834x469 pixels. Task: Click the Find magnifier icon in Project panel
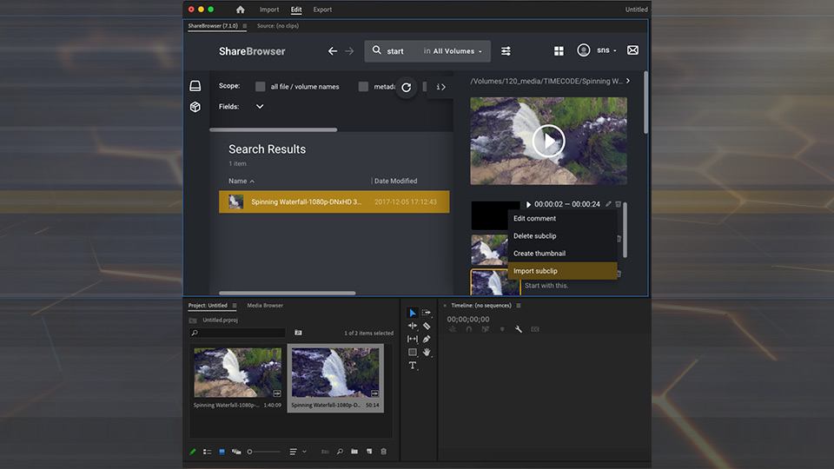pos(340,452)
